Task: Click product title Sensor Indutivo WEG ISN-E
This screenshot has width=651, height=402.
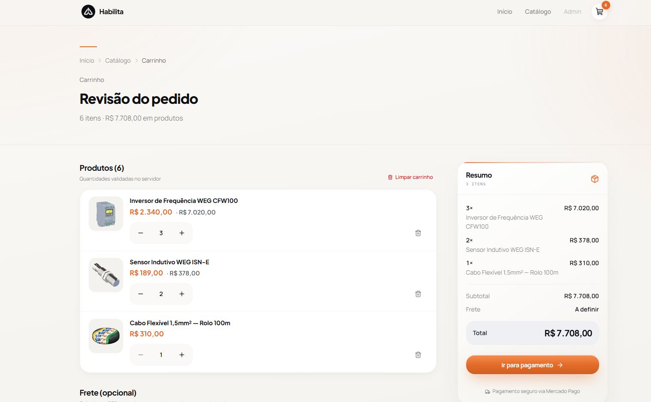Action: tap(169, 262)
